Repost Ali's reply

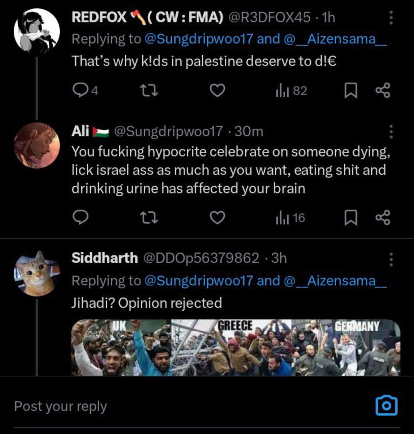148,218
